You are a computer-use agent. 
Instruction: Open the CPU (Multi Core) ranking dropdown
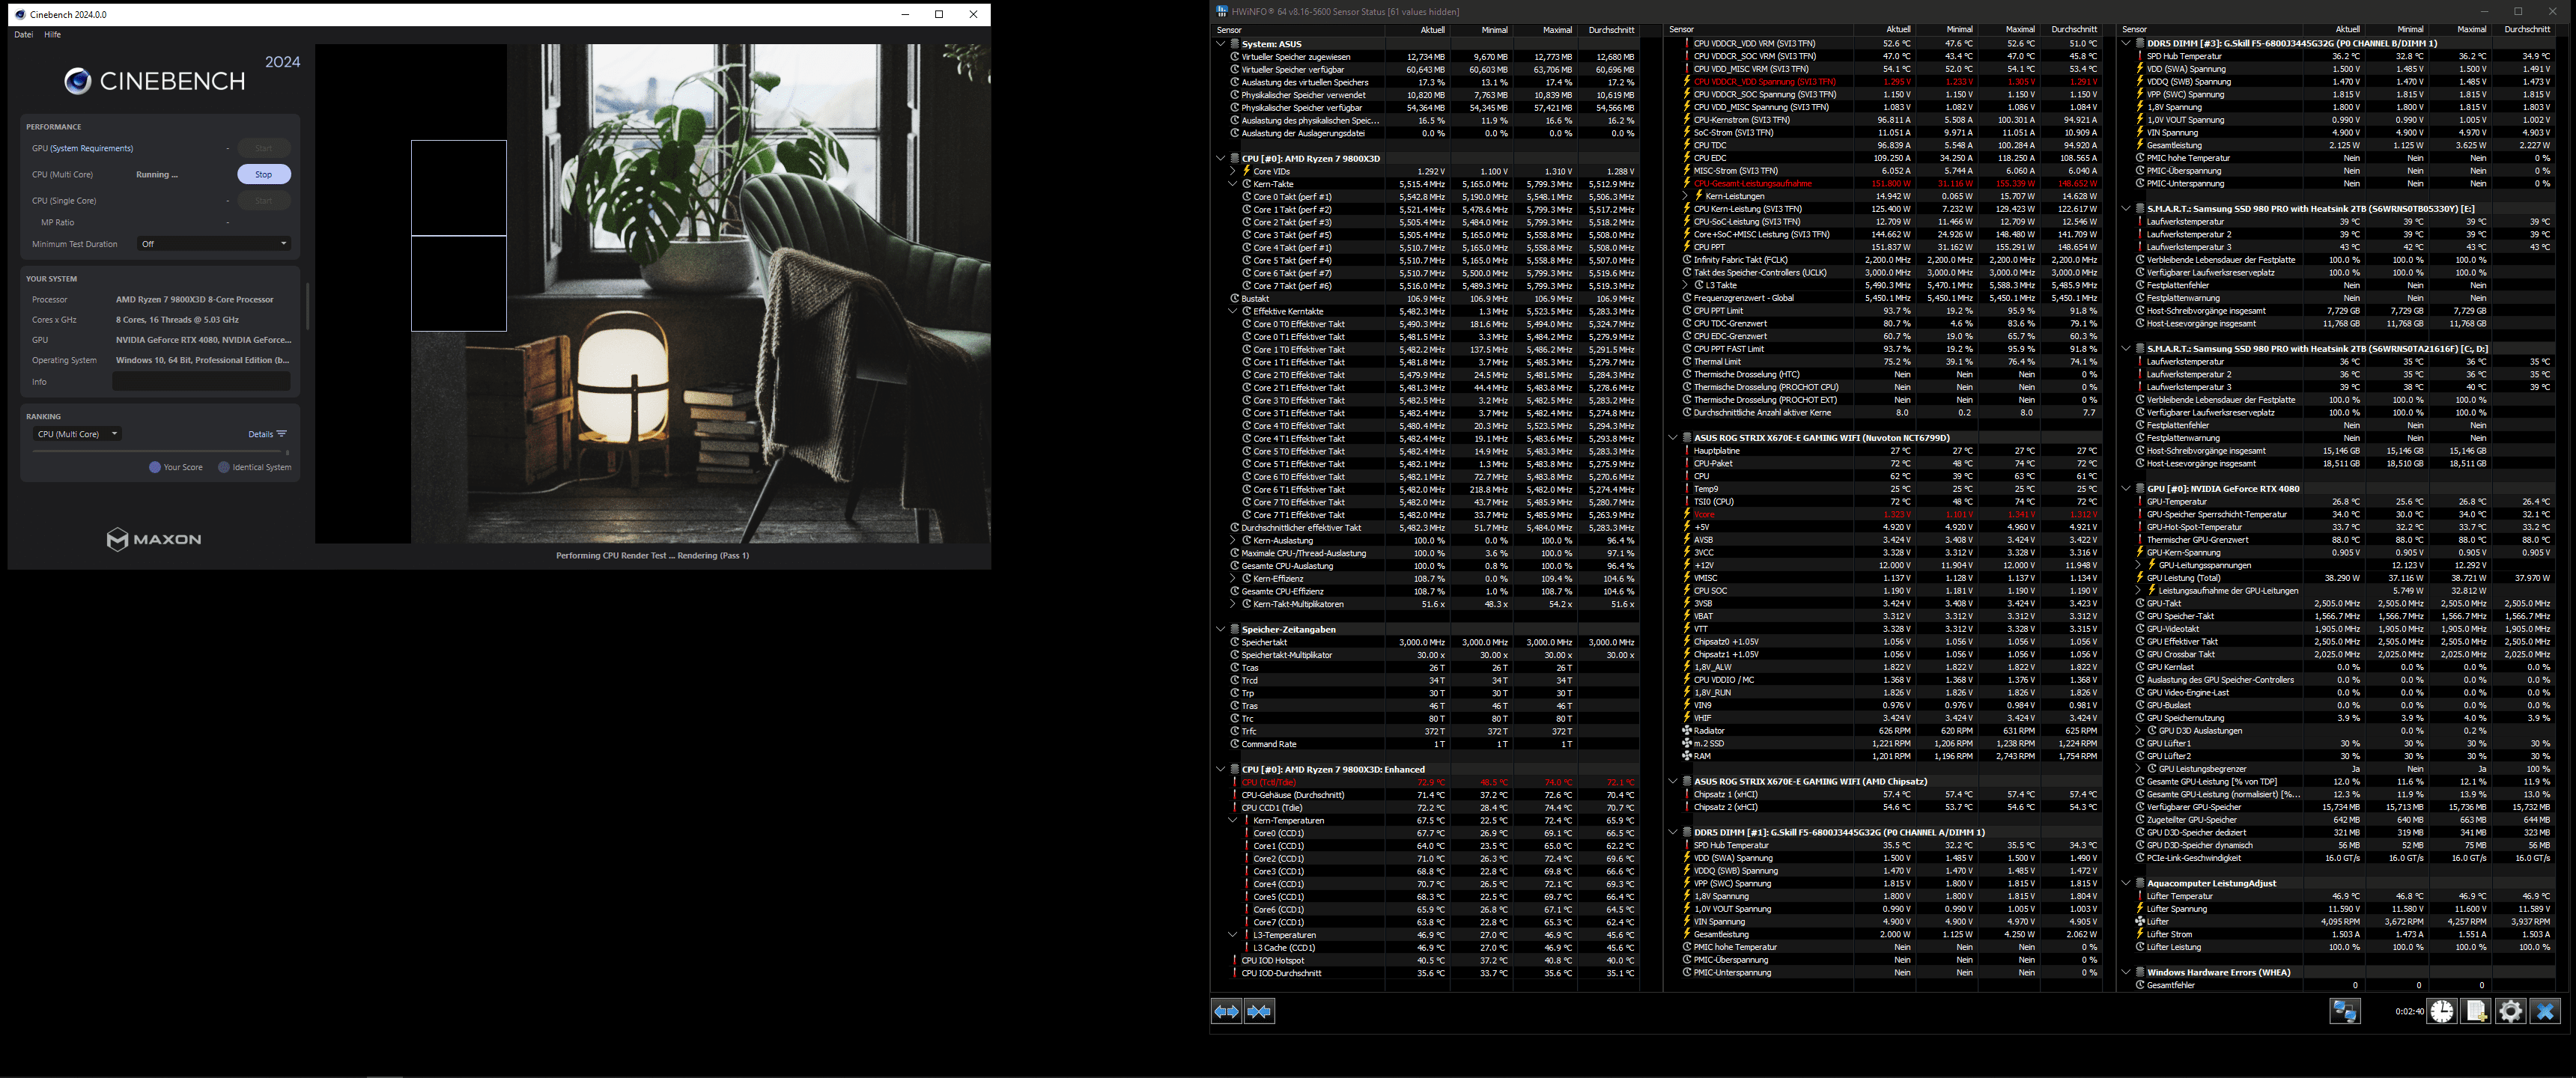pos(77,434)
